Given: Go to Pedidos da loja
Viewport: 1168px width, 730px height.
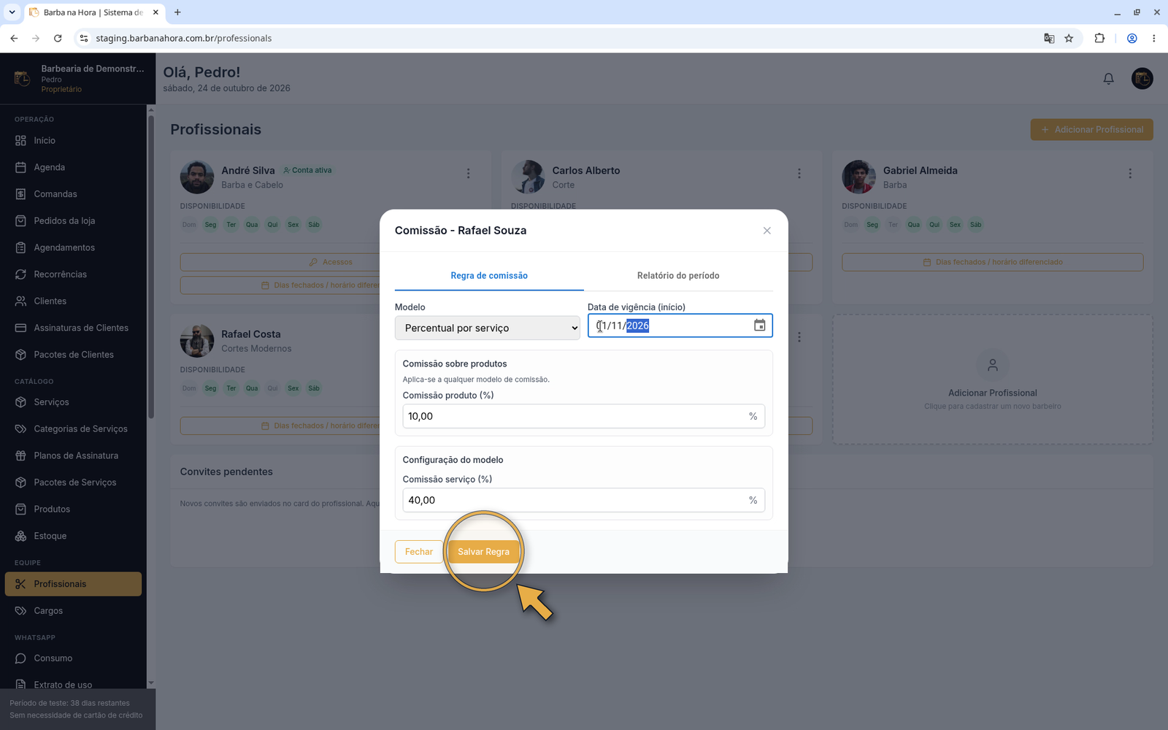Looking at the screenshot, I should click(x=73, y=220).
